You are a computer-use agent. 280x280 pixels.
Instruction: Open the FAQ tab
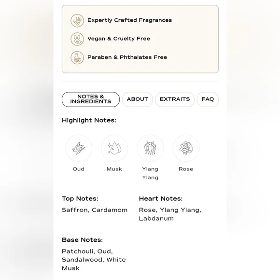tap(208, 99)
